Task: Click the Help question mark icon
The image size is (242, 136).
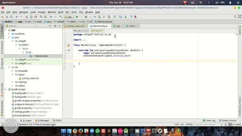Action: click(x=131, y=17)
